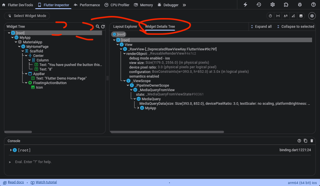Collapse the Center node
Screen dimensions: 320x186
pos(26,55)
